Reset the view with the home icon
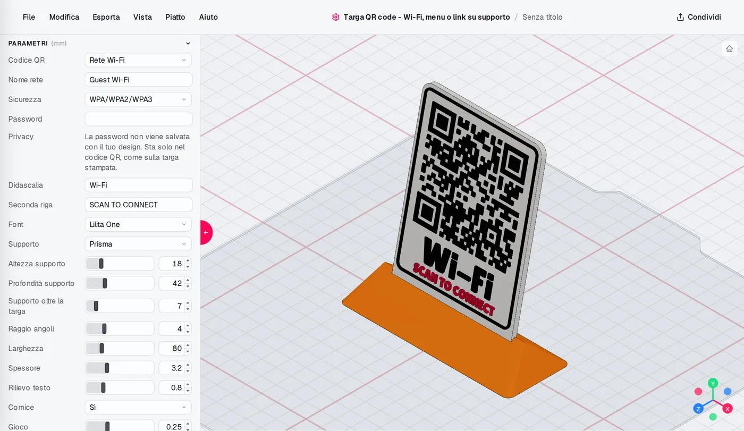This screenshot has height=431, width=744. point(730,49)
